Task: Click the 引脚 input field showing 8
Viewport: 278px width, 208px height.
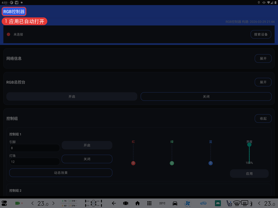Action: tap(34, 148)
